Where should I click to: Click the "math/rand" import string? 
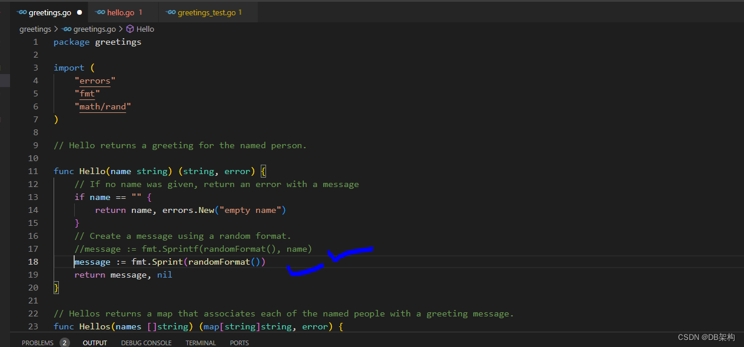coord(102,106)
